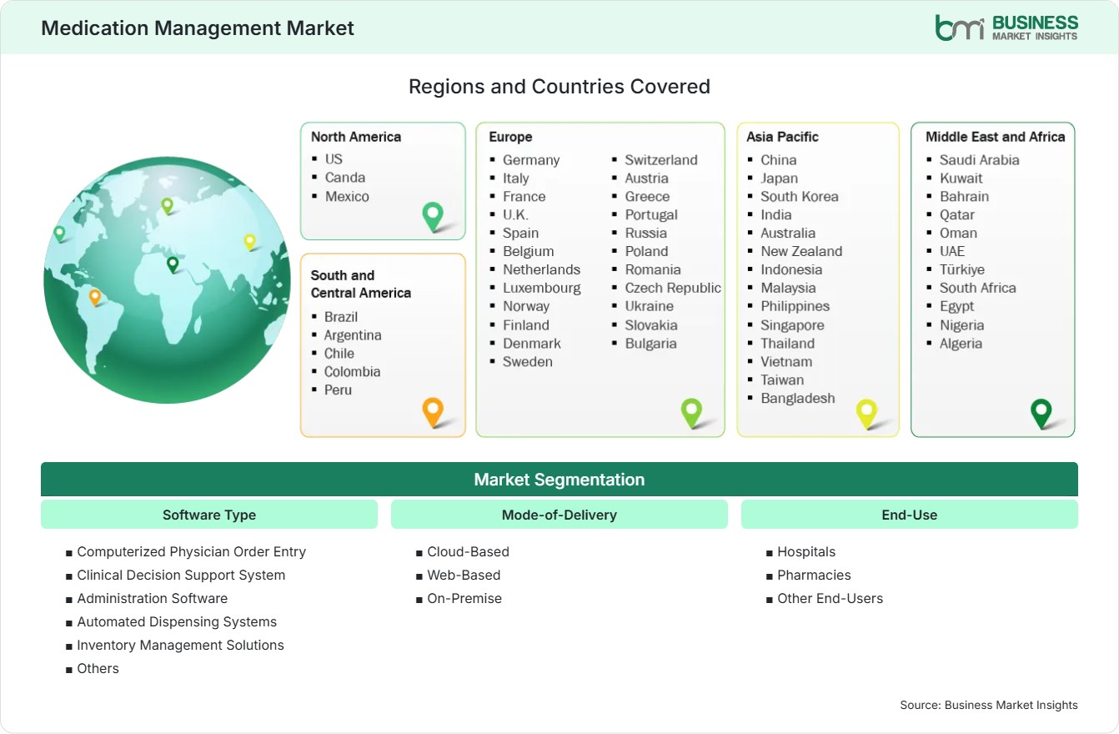Screen dimensions: 1119x734
Task: Click Hospitals end-use item
Action: tap(806, 551)
